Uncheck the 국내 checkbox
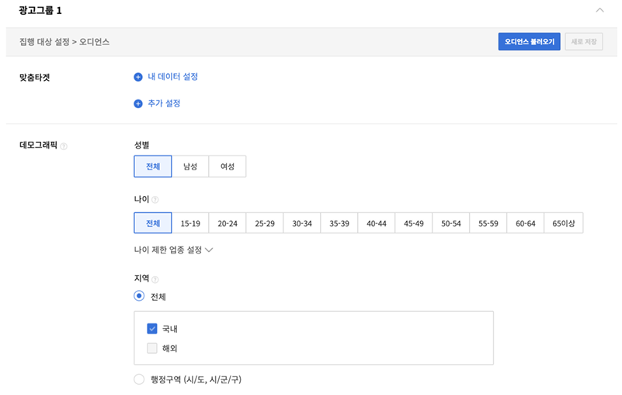 coord(152,329)
